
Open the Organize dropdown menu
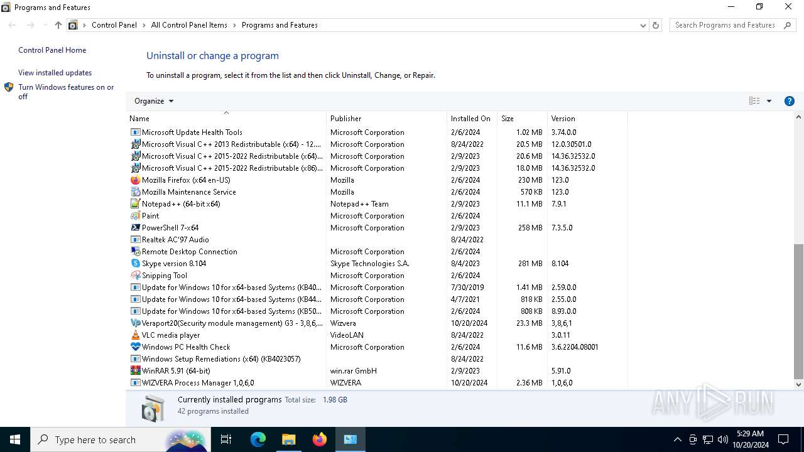(x=154, y=101)
